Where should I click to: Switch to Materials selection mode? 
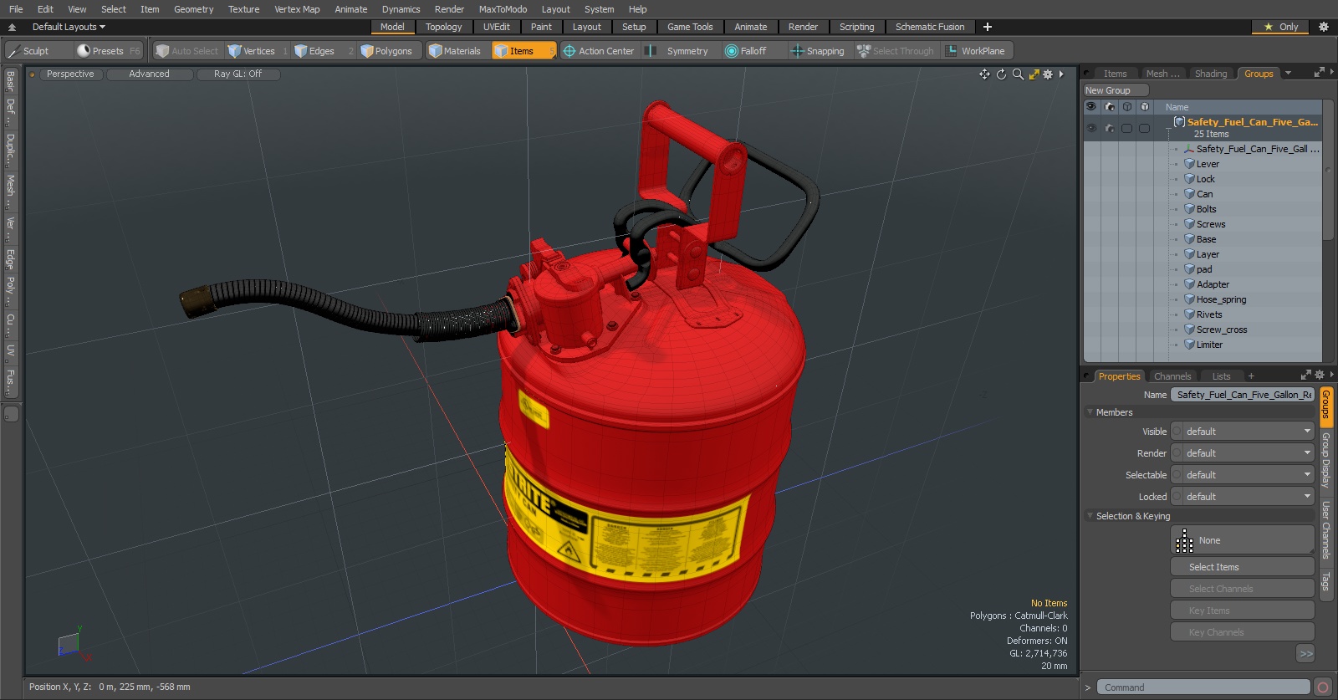(x=456, y=51)
